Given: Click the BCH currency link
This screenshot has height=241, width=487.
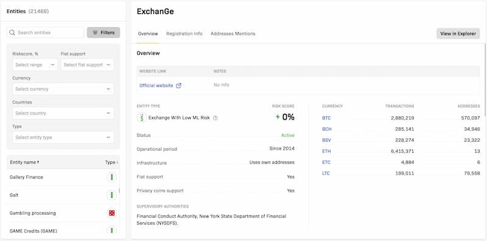Looking at the screenshot, I should (327, 129).
